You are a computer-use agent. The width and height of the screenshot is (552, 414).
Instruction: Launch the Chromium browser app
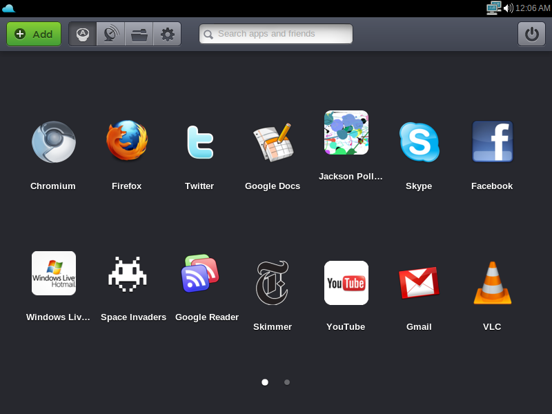(53, 142)
